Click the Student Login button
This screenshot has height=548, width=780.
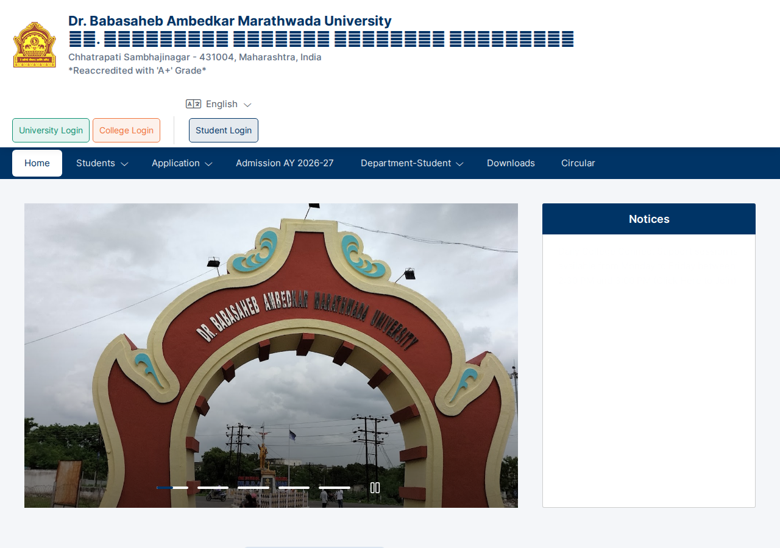[224, 130]
